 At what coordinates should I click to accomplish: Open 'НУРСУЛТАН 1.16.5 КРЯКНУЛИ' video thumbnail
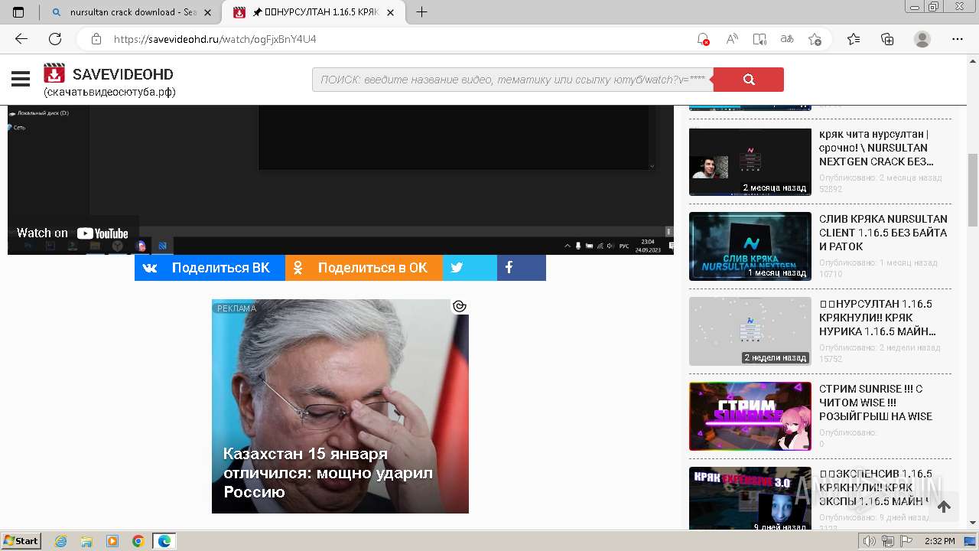(x=750, y=331)
